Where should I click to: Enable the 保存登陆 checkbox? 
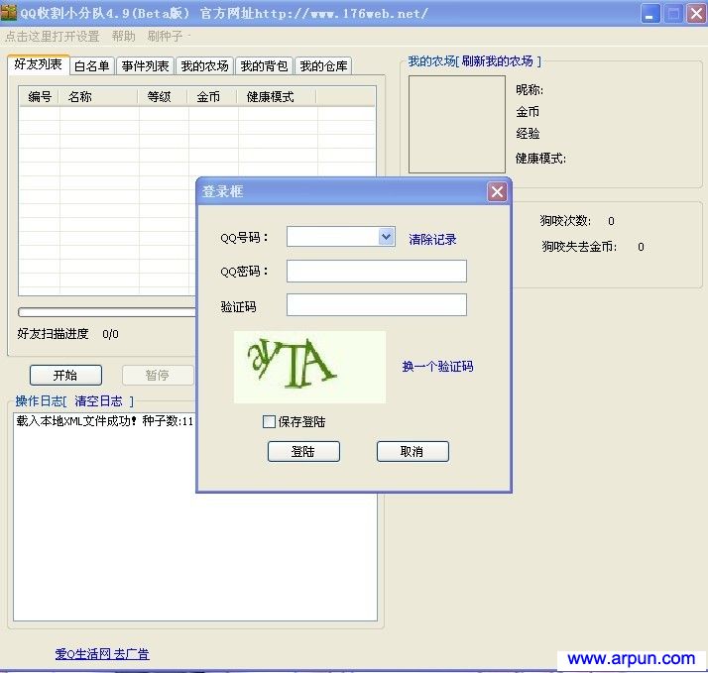(269, 421)
